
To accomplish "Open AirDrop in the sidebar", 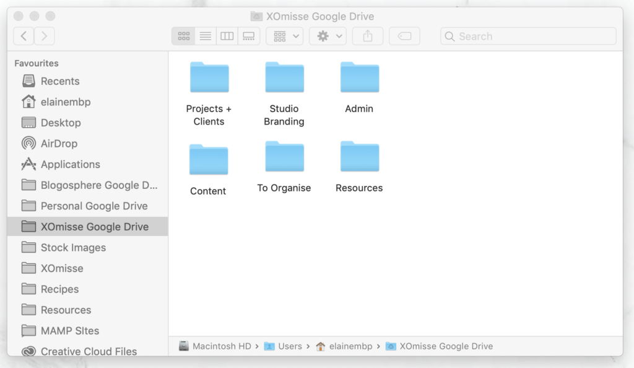I will [87, 144].
